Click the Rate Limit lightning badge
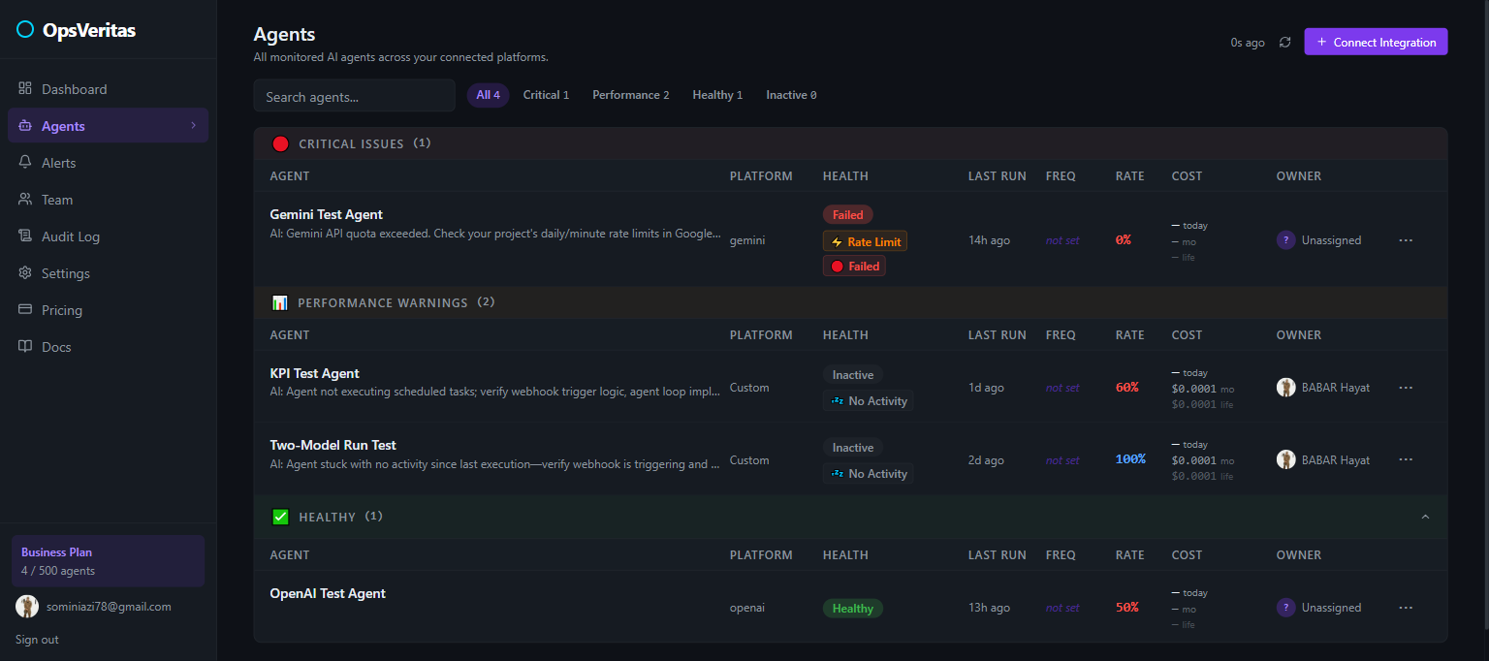 (x=865, y=241)
